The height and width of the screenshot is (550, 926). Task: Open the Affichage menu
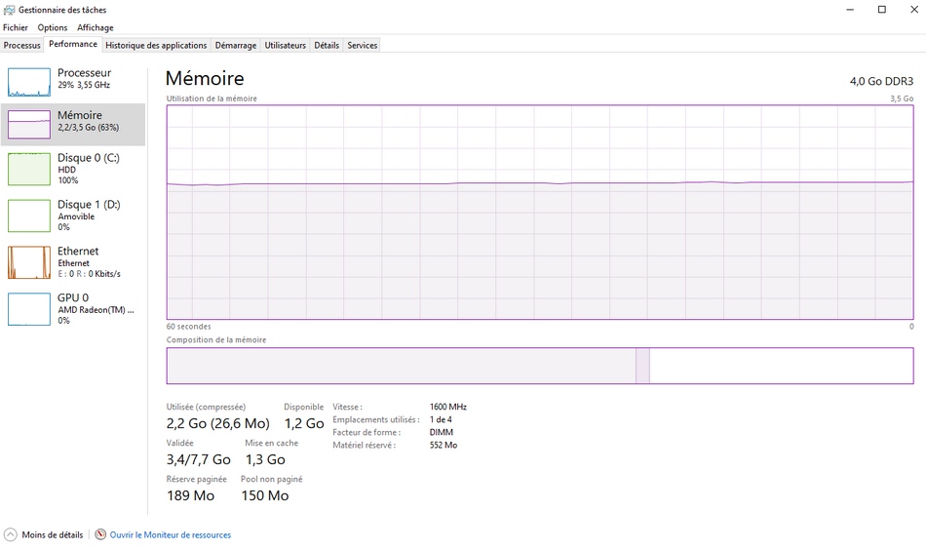pos(96,27)
